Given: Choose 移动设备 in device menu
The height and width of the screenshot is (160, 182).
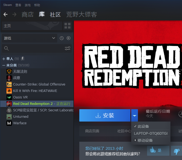Looking at the screenshot, I should click(x=151, y=140).
